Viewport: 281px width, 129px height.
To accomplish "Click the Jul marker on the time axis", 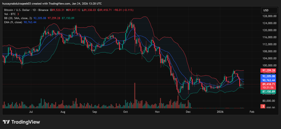I will tap(31, 112).
